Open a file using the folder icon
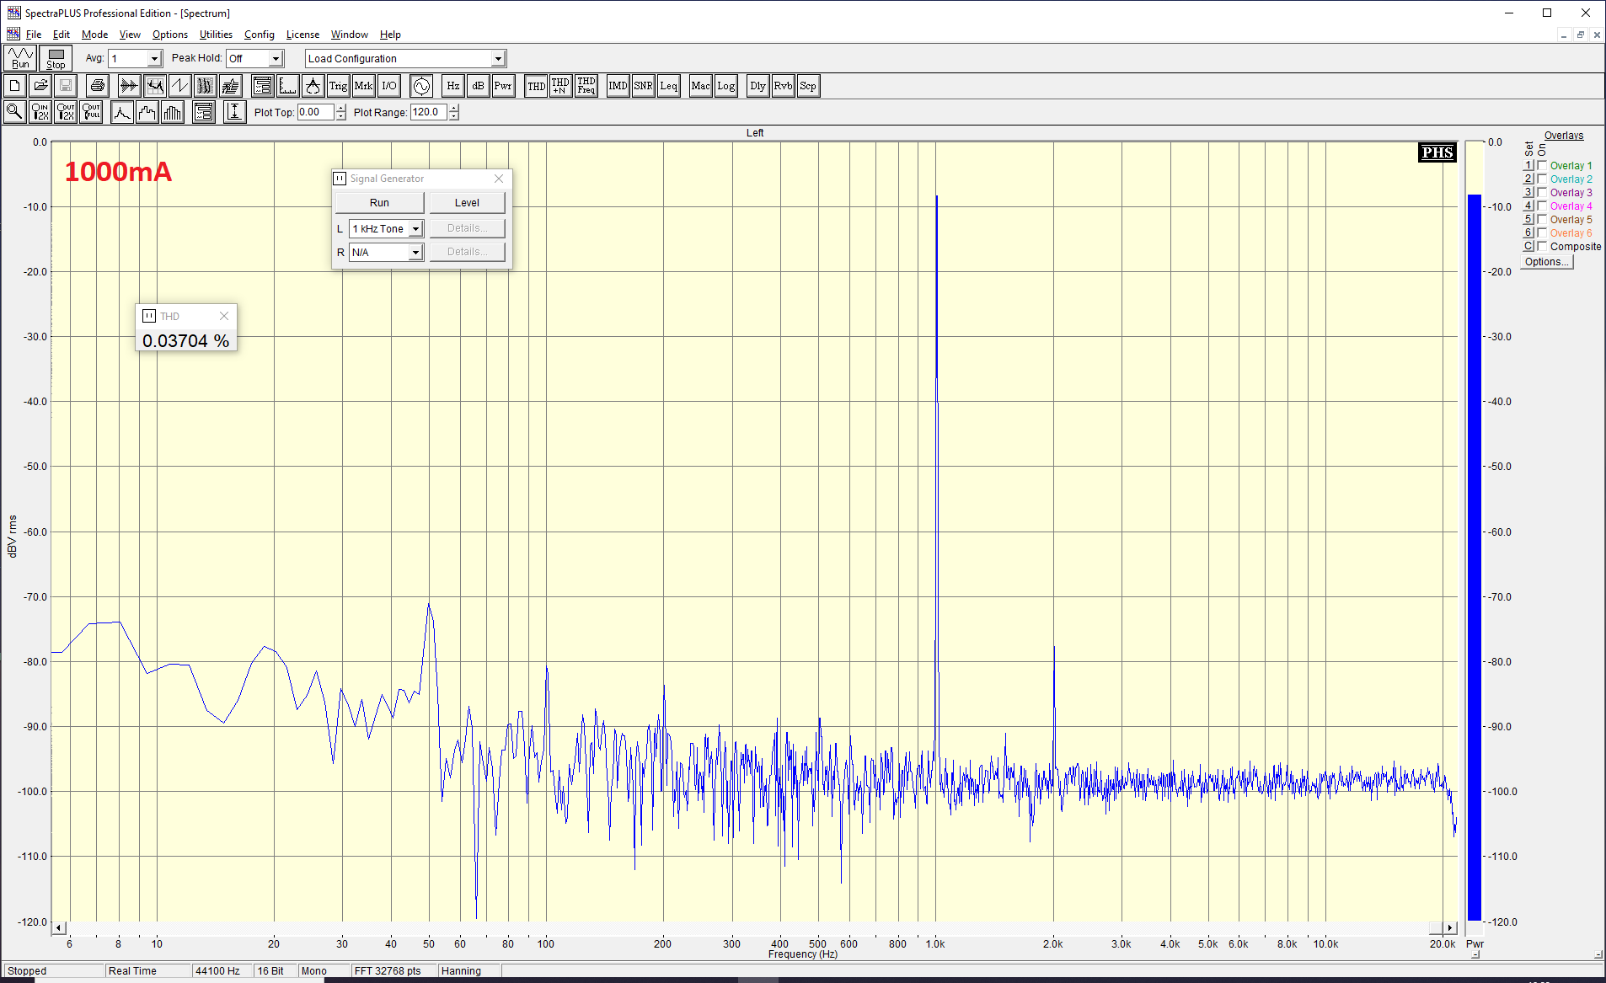 click(x=40, y=86)
